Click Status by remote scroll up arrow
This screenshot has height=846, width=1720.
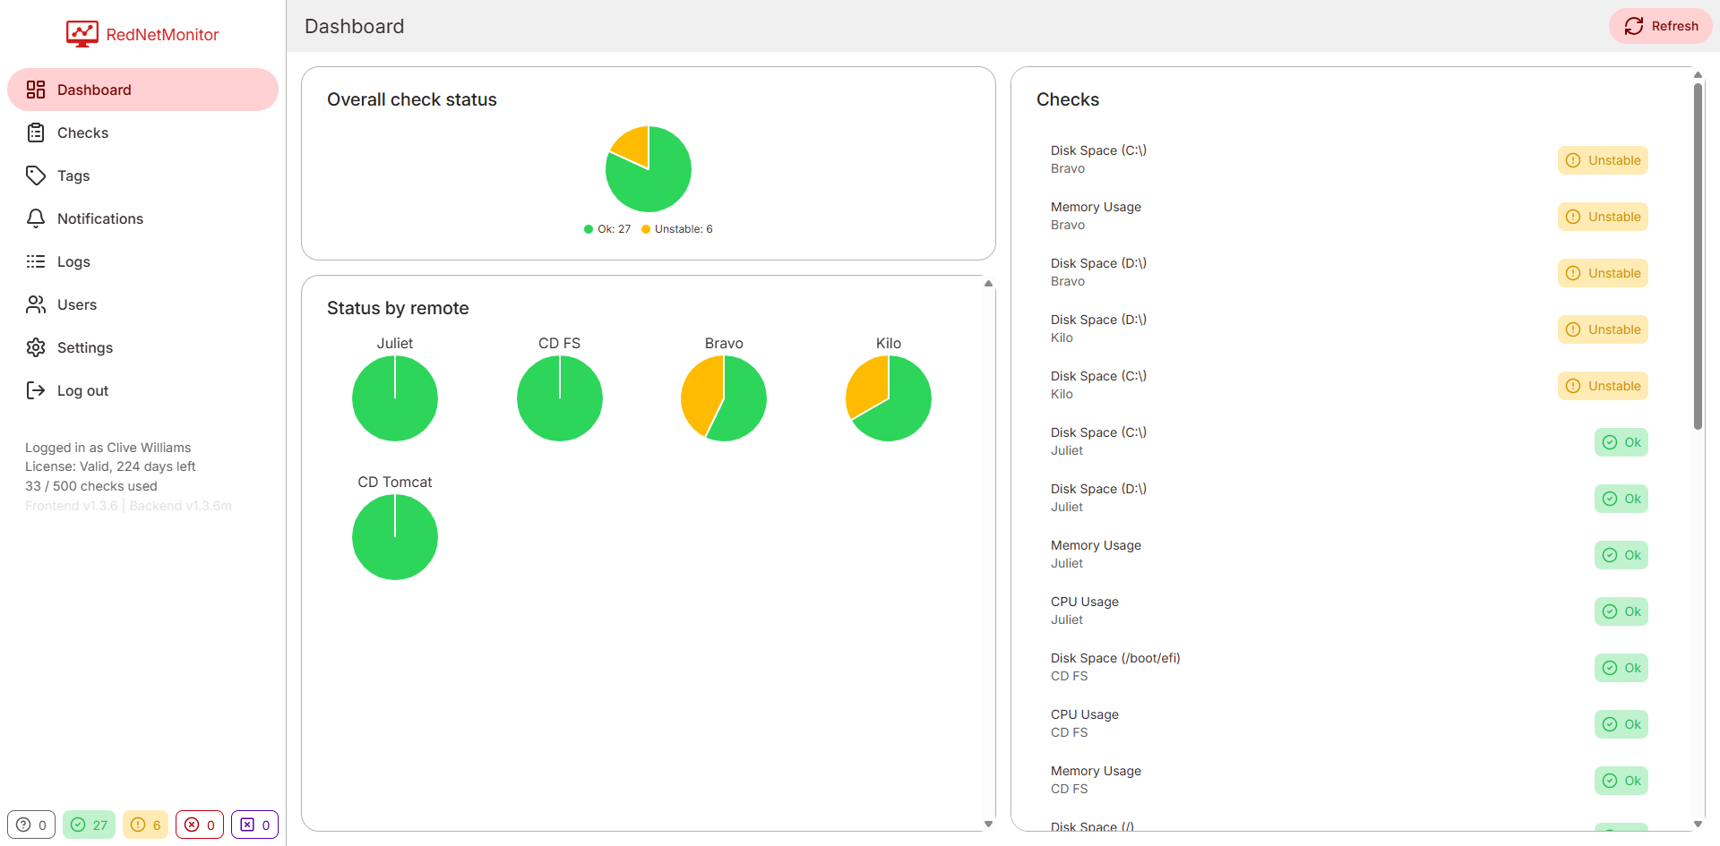click(x=989, y=284)
